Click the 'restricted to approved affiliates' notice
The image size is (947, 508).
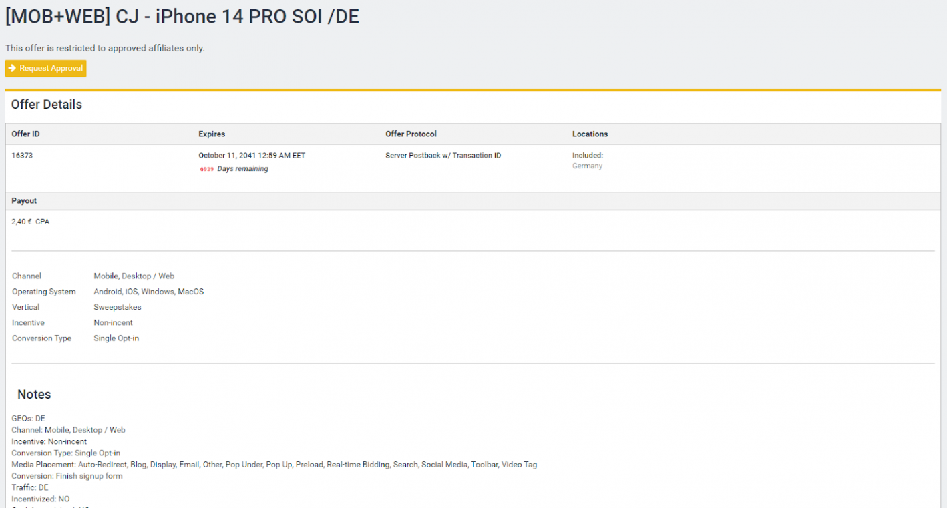105,48
